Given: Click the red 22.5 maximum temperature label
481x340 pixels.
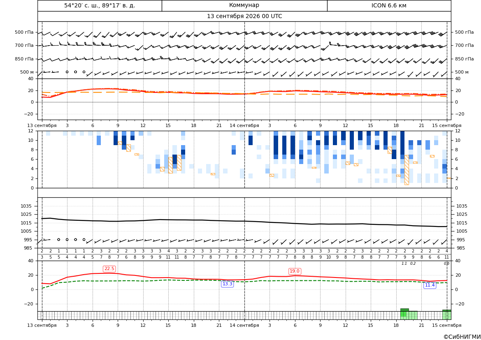Looking at the screenshot, I should pyautogui.click(x=109, y=269).
